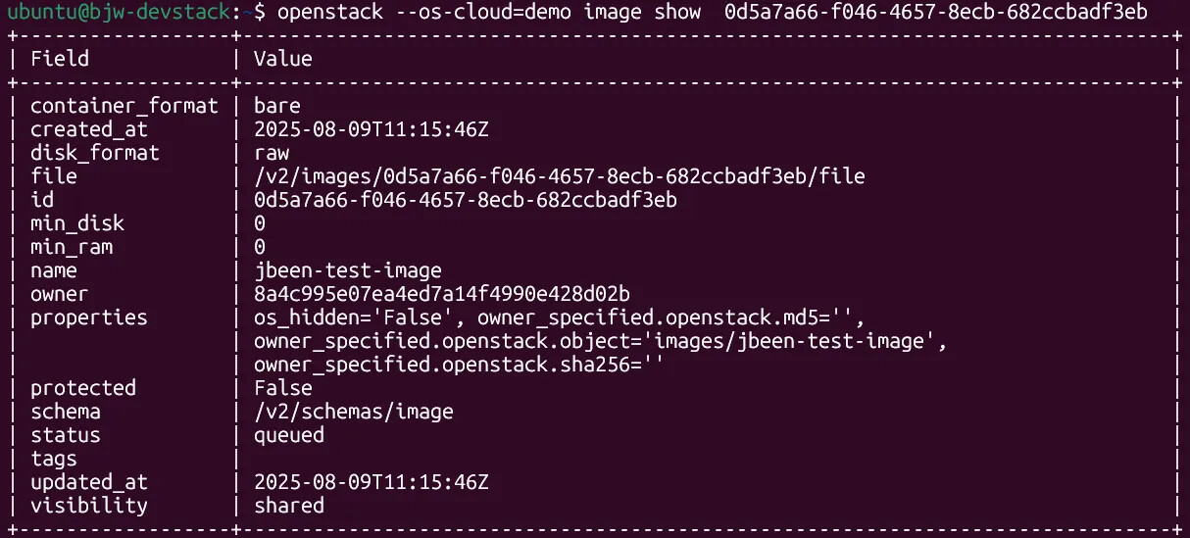
Task: Click the owner hash value
Action: 441,294
